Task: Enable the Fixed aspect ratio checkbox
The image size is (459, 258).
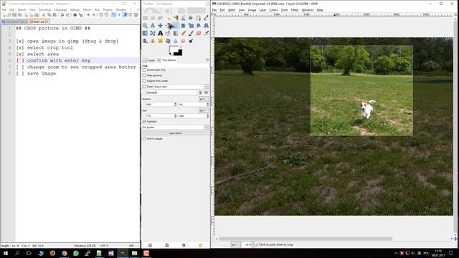Action: tap(144, 87)
